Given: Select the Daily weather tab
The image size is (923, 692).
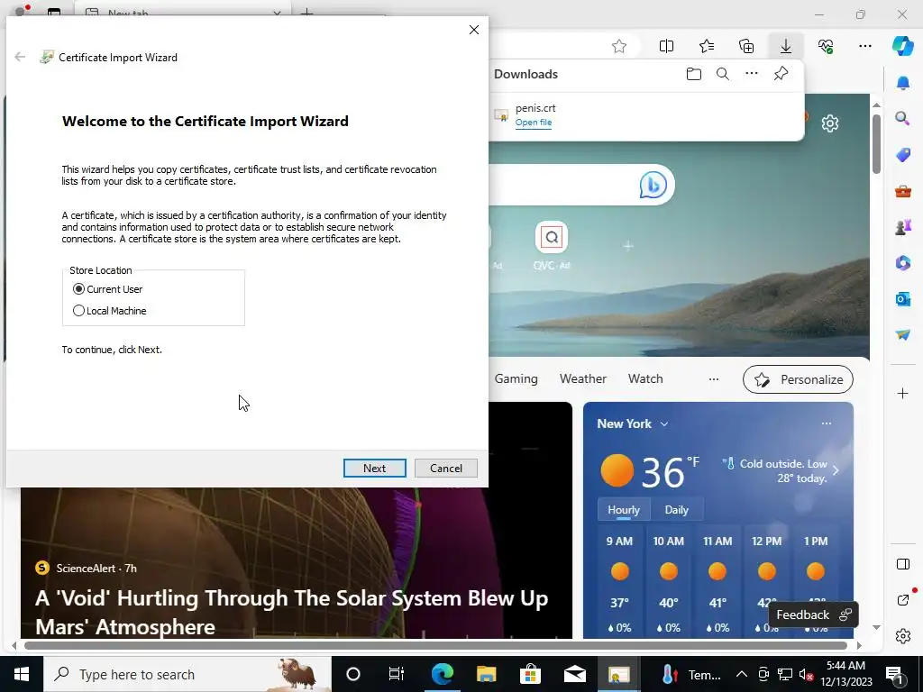Looking at the screenshot, I should coord(676,510).
